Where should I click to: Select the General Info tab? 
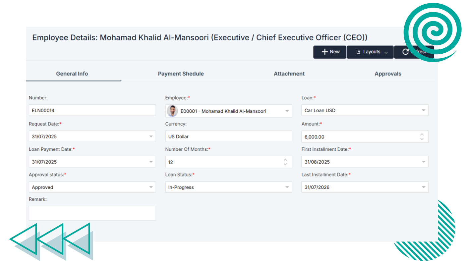72,74
